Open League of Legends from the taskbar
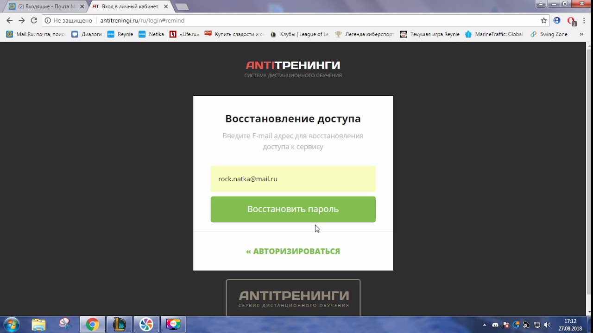Viewport: 593px width, 333px height. click(x=119, y=325)
